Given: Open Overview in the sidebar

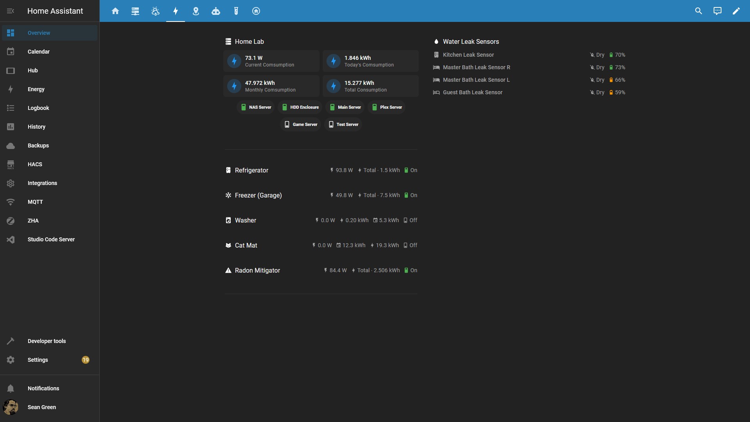Looking at the screenshot, I should click(x=50, y=33).
